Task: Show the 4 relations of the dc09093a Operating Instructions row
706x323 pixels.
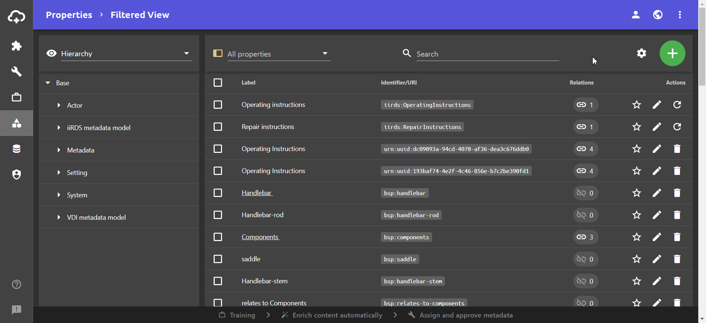Action: tap(585, 149)
